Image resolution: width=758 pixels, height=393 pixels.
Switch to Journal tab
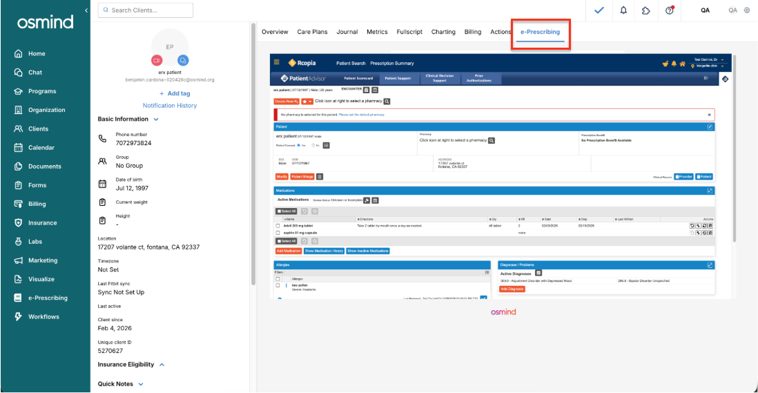[347, 32]
